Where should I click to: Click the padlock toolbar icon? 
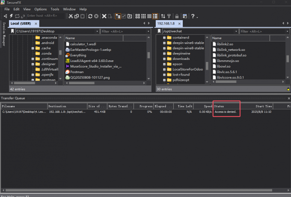177,16
